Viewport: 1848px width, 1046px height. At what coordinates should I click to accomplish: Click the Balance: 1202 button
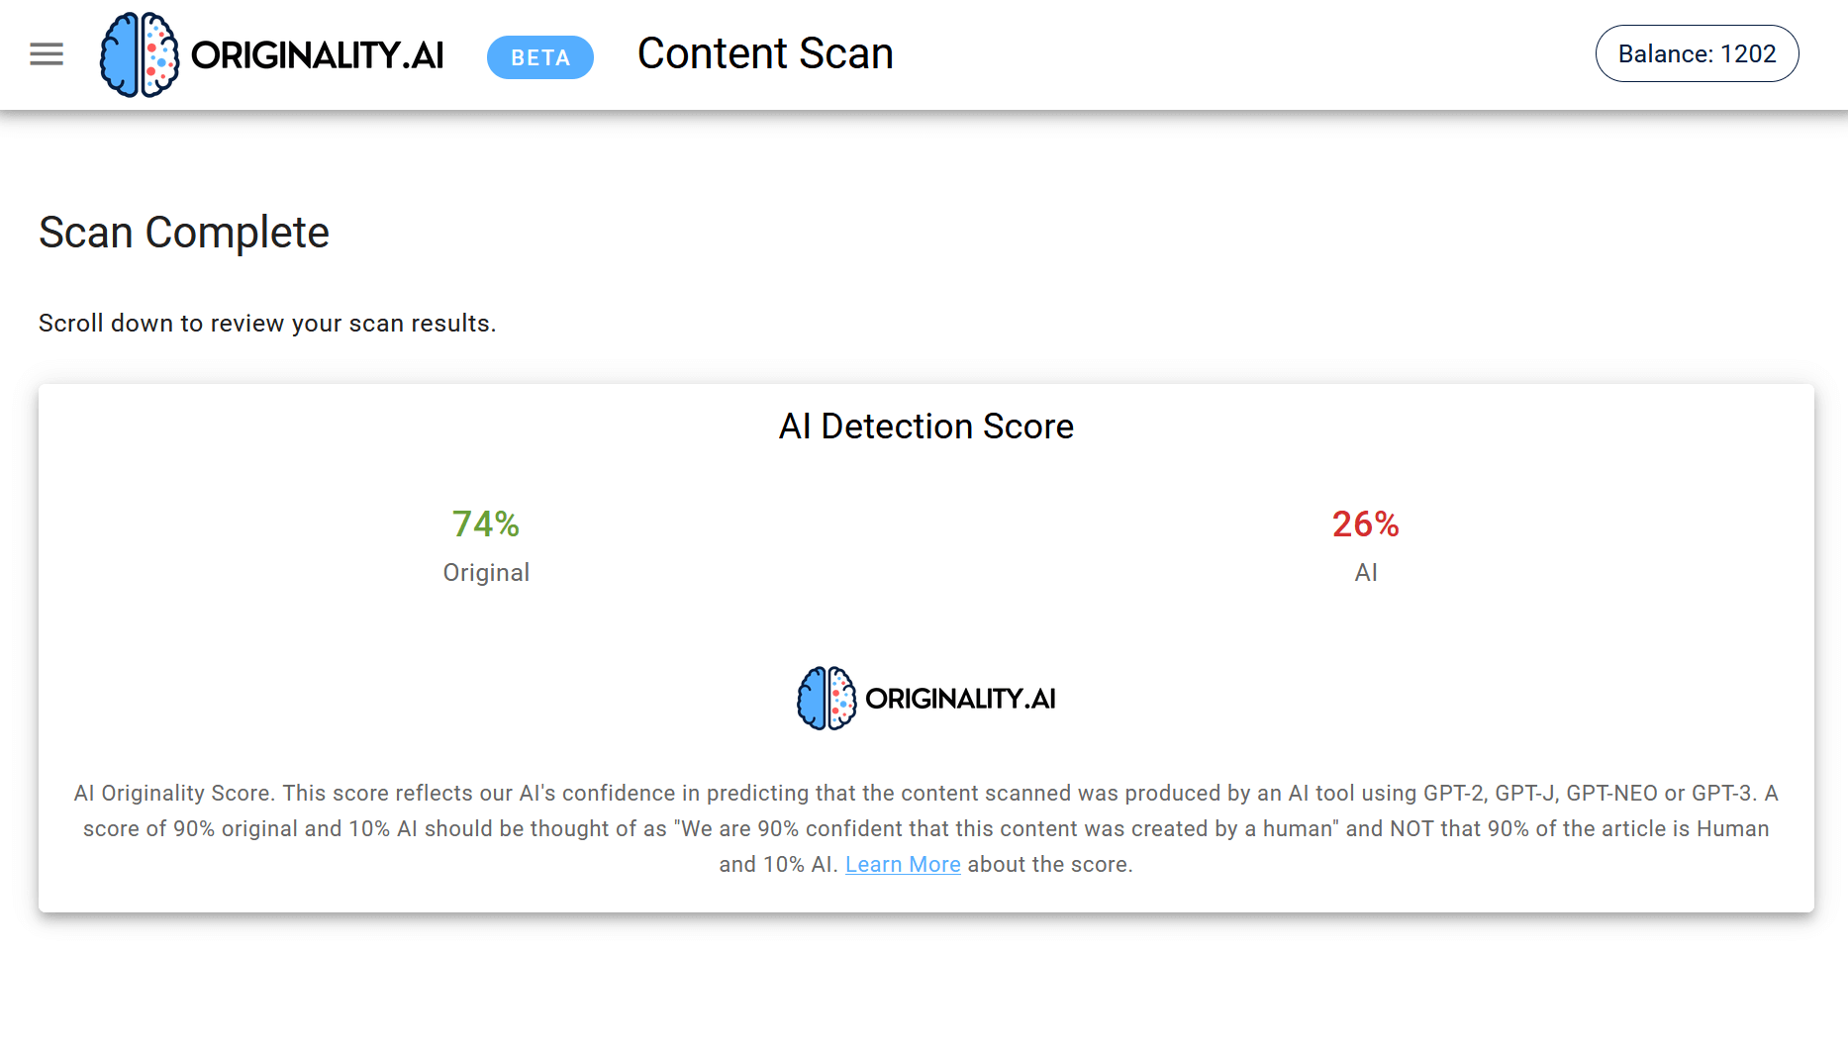[x=1697, y=53]
